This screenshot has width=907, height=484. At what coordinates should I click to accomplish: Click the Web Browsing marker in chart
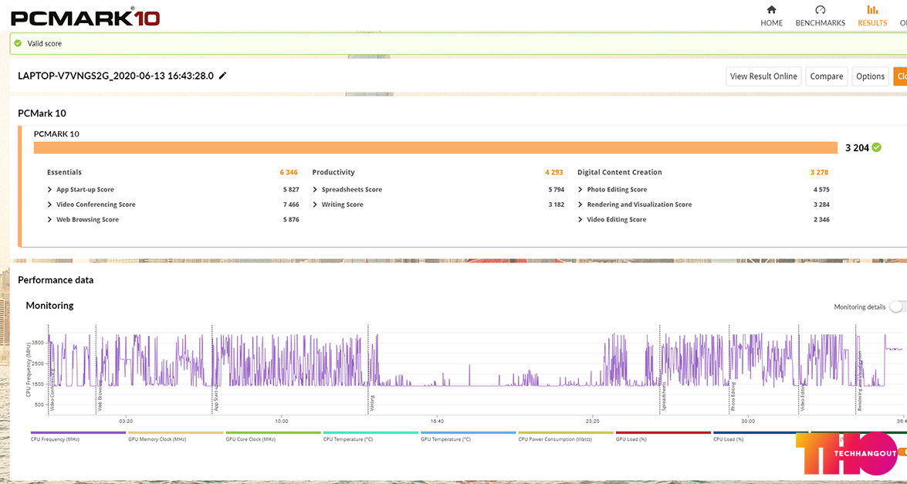(100, 395)
